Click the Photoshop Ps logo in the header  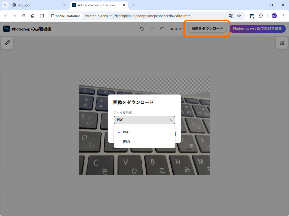6,29
